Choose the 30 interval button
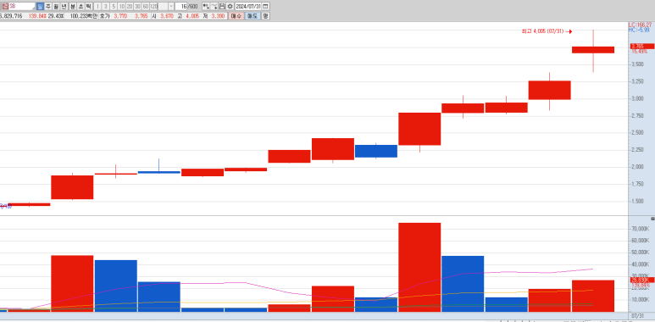 click(137, 6)
